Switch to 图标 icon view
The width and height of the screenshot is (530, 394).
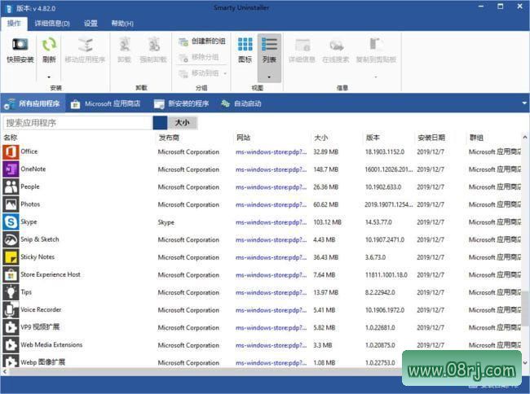pyautogui.click(x=245, y=50)
